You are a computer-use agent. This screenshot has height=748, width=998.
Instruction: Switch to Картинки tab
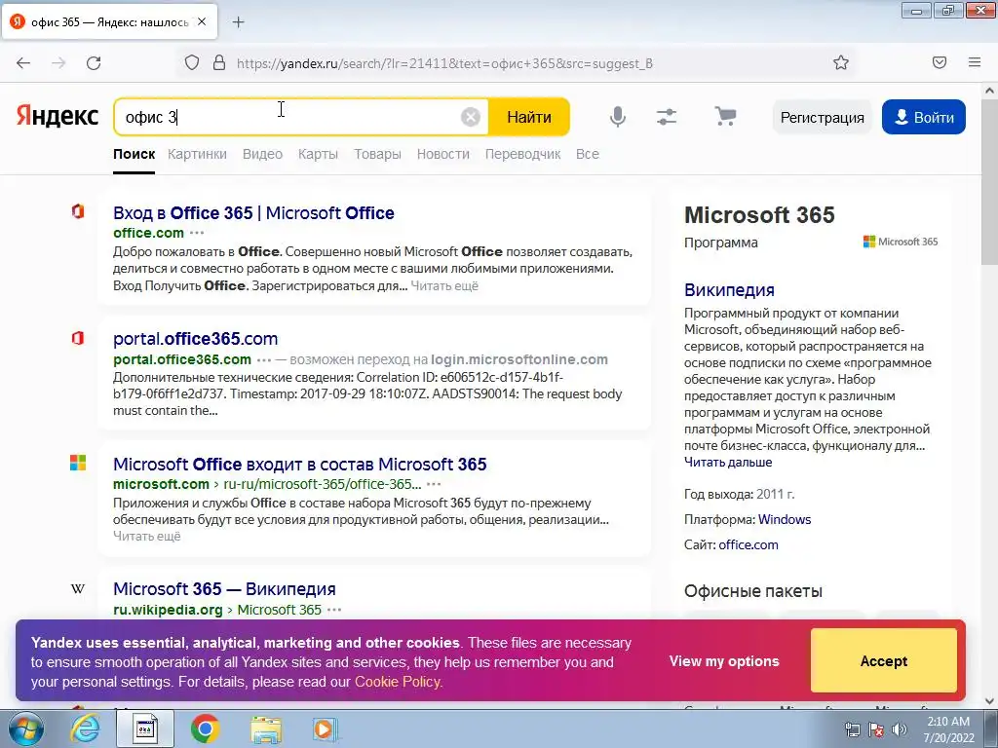click(x=197, y=154)
